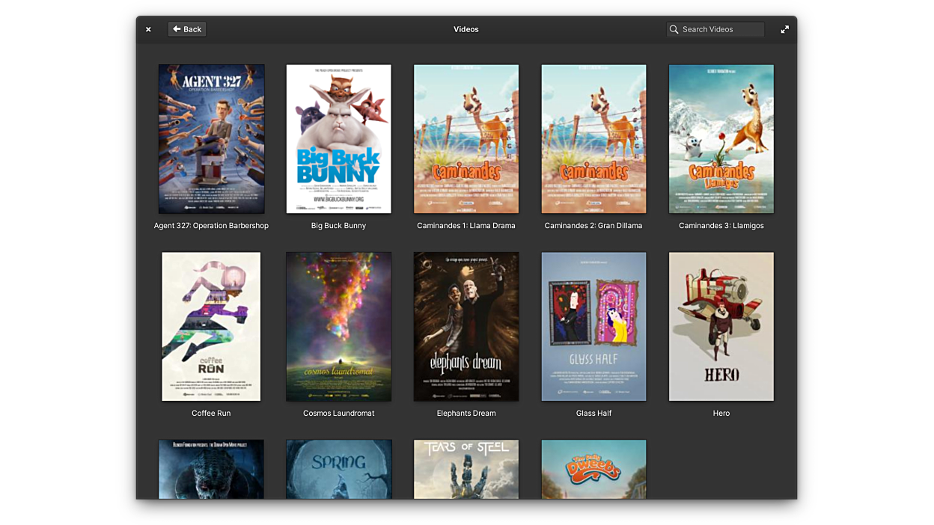
Task: Open the Glass Half poster
Action: [593, 326]
